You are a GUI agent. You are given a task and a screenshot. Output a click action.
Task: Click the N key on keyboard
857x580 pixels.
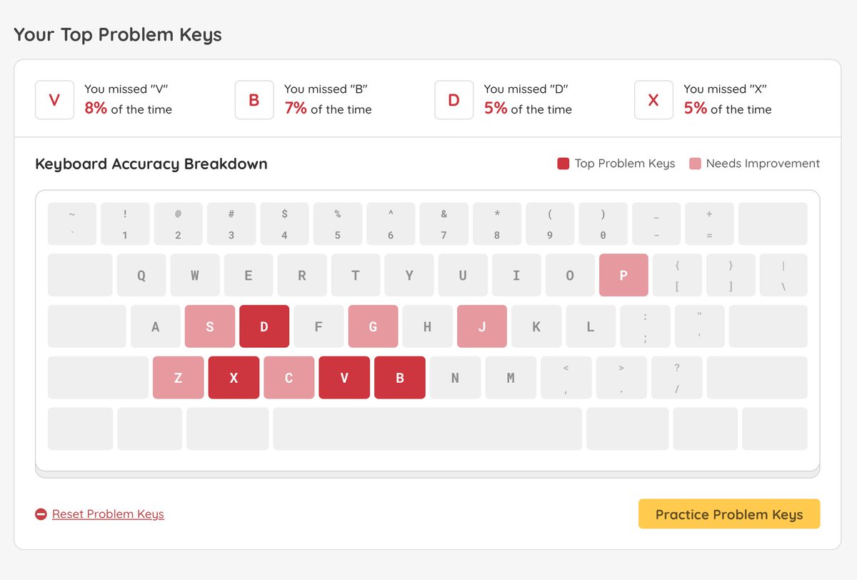(x=455, y=378)
